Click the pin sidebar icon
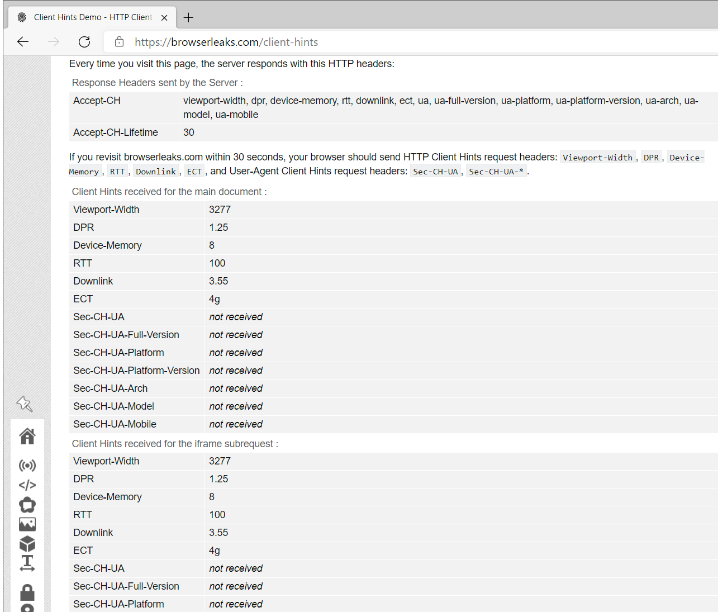 (x=25, y=404)
